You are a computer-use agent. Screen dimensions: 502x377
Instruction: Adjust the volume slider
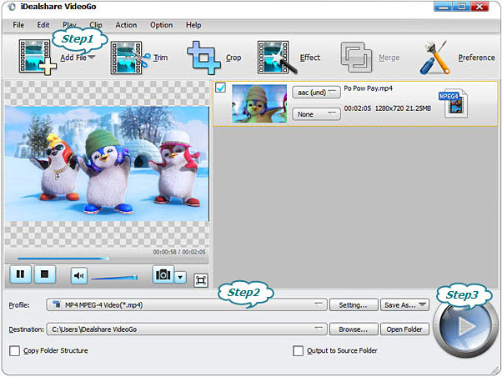[114, 278]
